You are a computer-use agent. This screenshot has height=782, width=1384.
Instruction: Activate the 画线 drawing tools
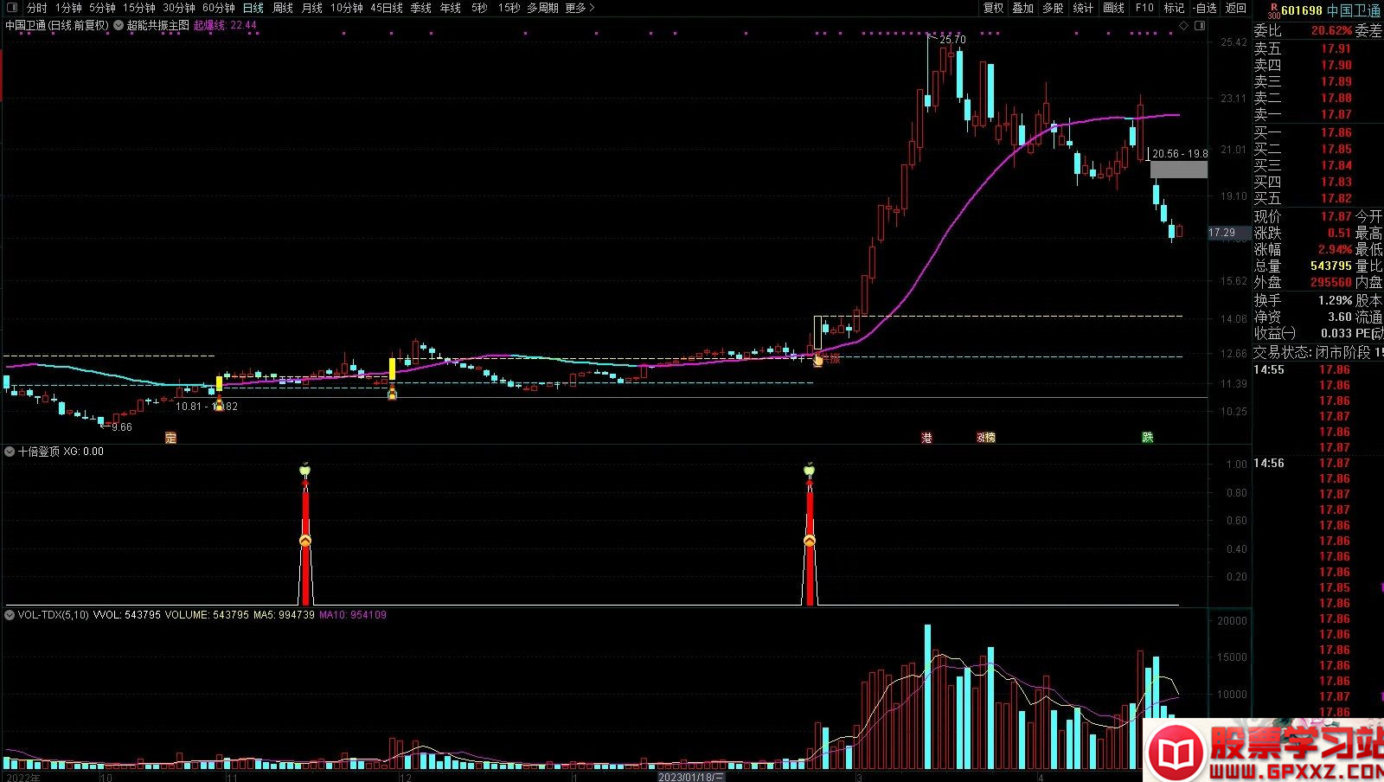1114,8
